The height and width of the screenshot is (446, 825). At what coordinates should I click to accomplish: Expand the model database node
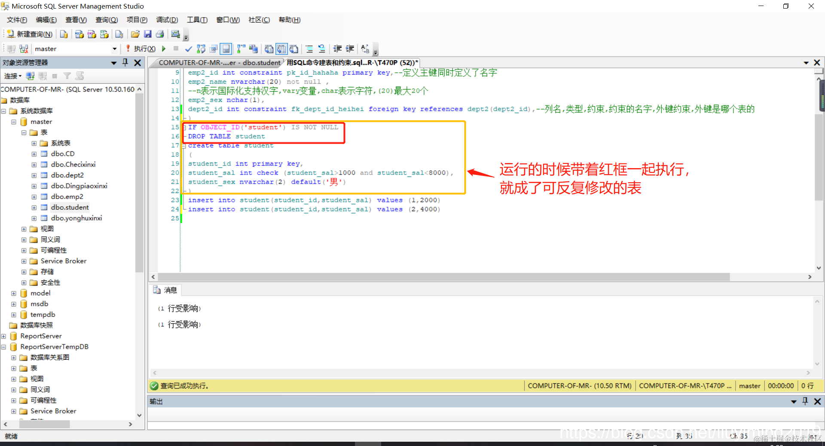click(14, 293)
